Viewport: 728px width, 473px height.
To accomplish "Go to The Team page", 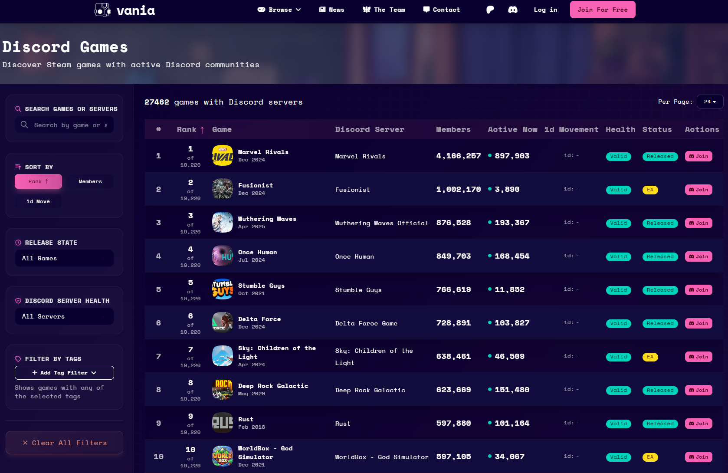I will [x=384, y=9].
